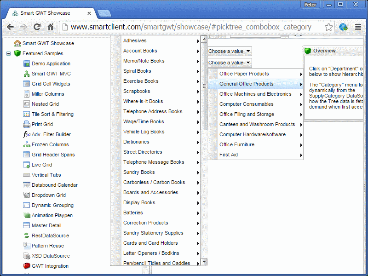
Task: Select General Office Products menu item
Action: point(246,84)
